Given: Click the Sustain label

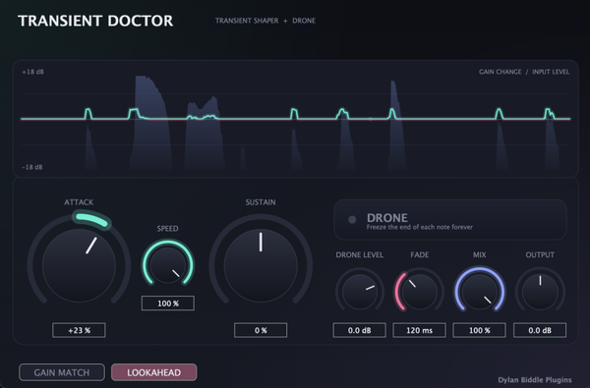Looking at the screenshot, I should 261,202.
